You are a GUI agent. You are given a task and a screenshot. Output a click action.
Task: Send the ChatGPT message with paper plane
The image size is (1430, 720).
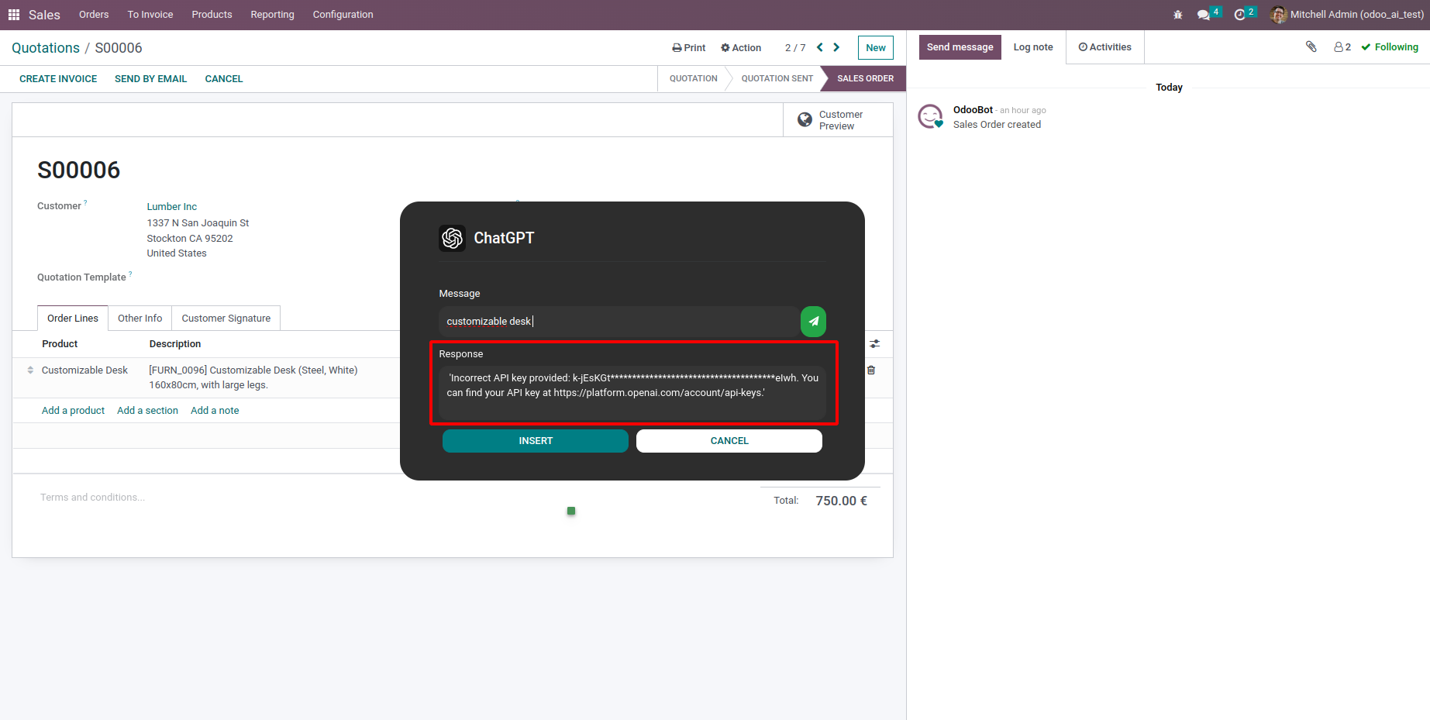point(813,322)
